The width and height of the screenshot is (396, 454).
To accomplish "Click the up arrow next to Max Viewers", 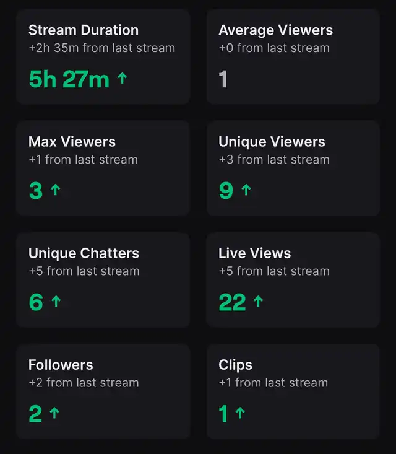I will click(x=55, y=190).
